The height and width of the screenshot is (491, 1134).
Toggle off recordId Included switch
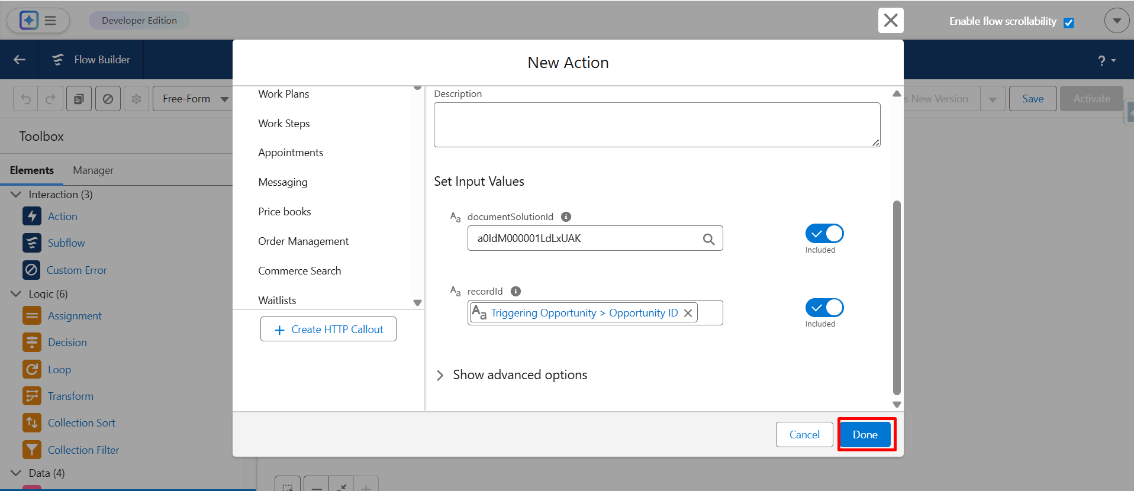824,308
